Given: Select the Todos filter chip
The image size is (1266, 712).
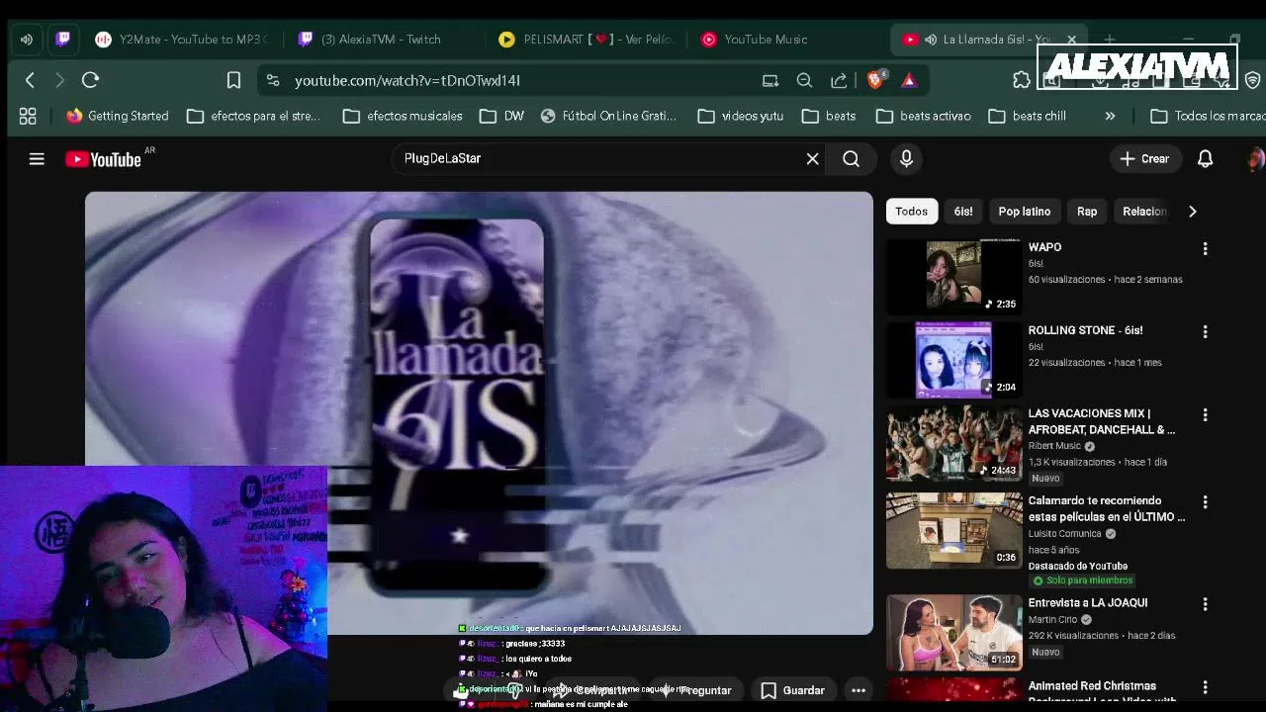Looking at the screenshot, I should click(911, 212).
